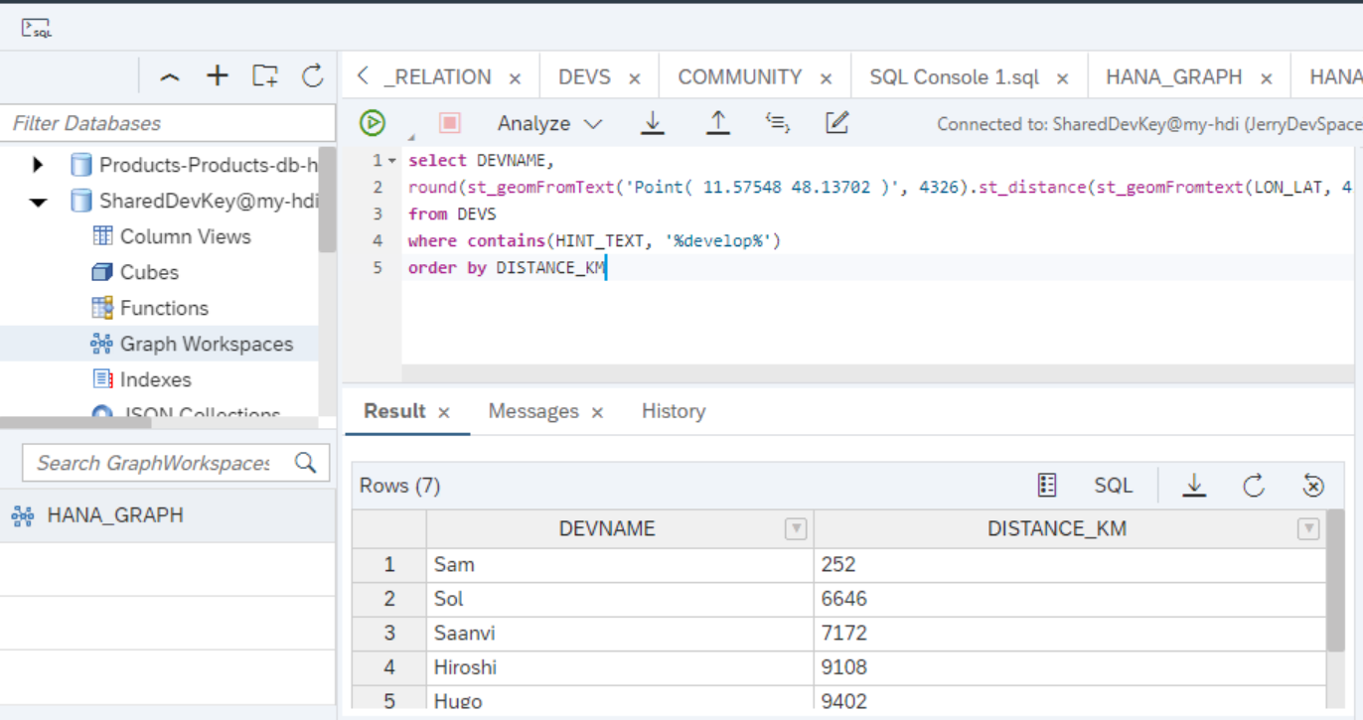
Task: Click the download SQL file icon in editor toolbar
Action: coord(652,123)
